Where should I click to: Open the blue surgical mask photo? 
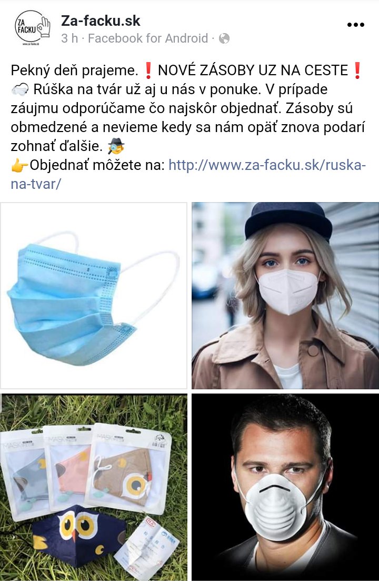[94, 296]
